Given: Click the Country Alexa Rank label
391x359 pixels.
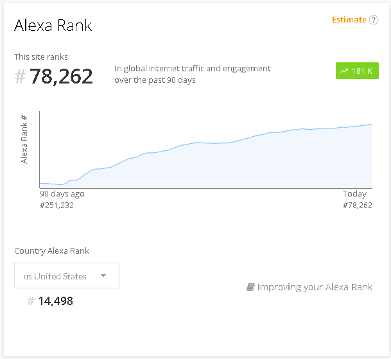Looking at the screenshot, I should tap(51, 250).
